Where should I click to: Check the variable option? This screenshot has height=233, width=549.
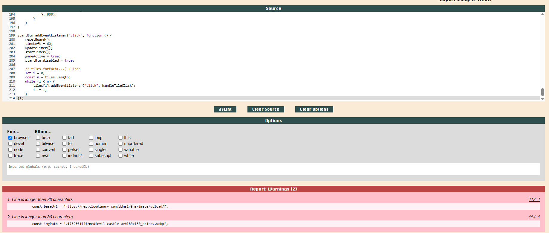(x=120, y=150)
